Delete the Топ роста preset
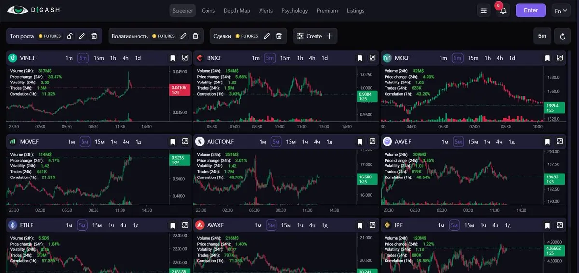The height and width of the screenshot is (273, 579). pos(94,36)
